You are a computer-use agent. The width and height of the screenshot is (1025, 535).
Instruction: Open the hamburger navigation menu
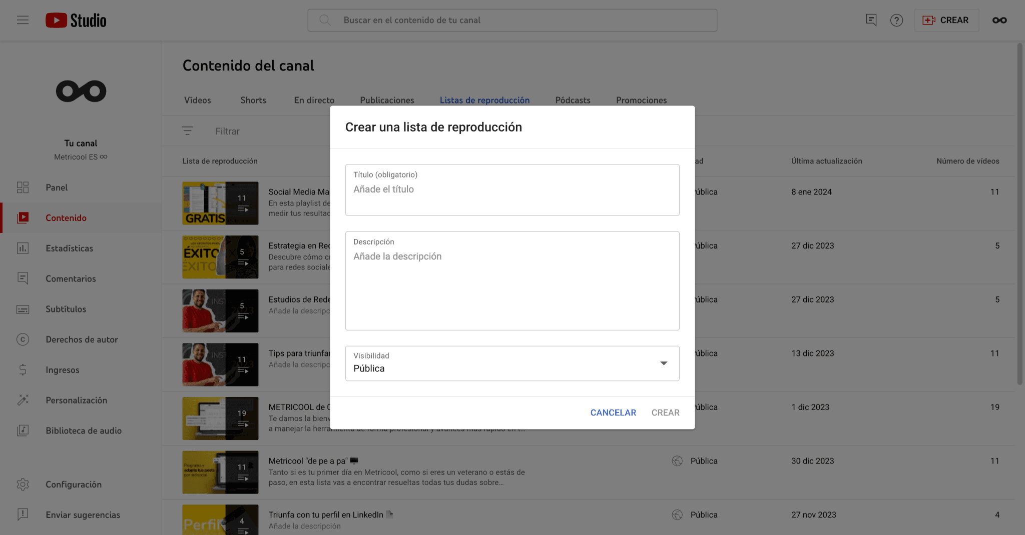[x=23, y=20]
